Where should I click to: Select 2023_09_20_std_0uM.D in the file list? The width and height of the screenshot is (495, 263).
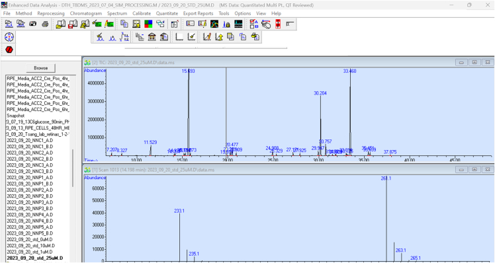[30, 240]
